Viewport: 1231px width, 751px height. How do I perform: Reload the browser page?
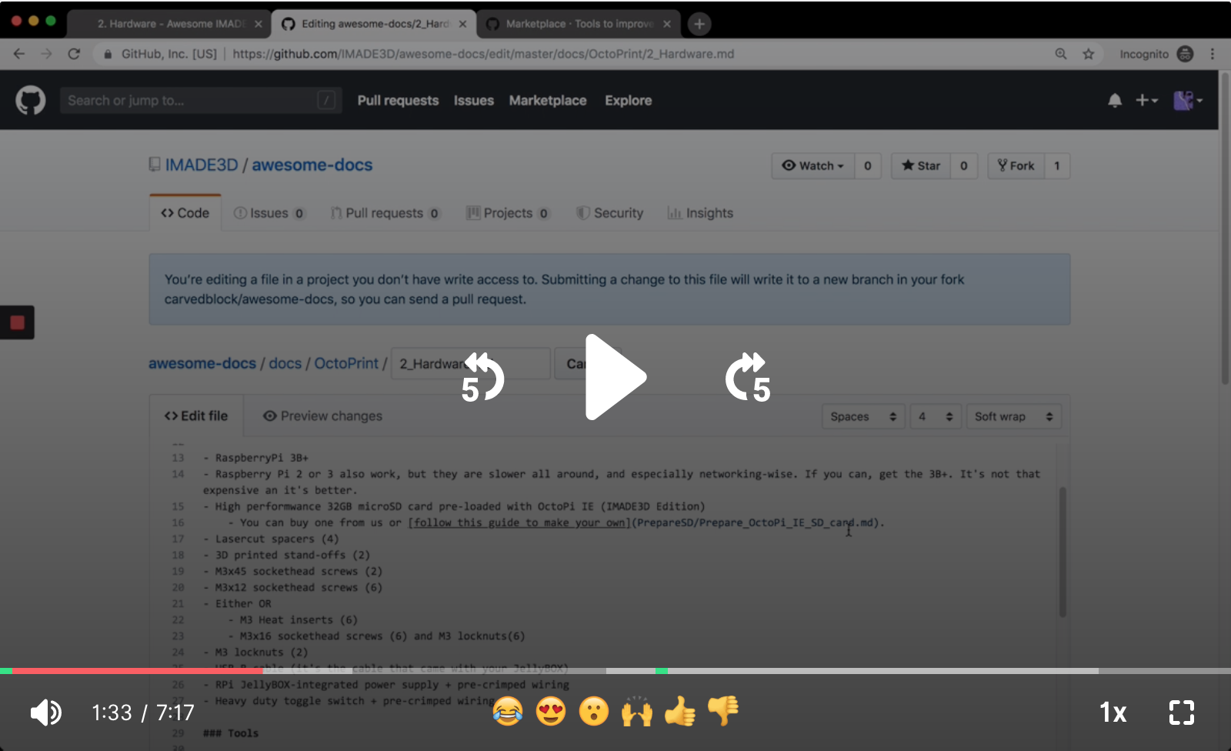74,54
